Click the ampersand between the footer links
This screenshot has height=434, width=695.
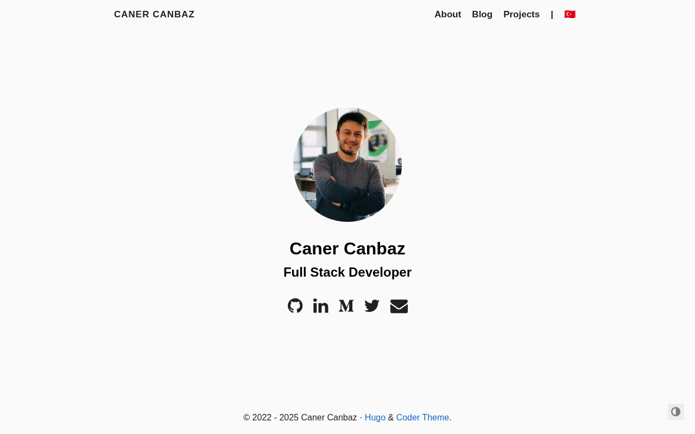click(391, 418)
